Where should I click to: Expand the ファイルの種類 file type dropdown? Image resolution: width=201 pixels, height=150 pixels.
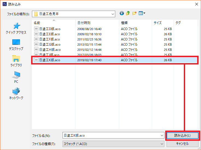[x=162, y=144]
